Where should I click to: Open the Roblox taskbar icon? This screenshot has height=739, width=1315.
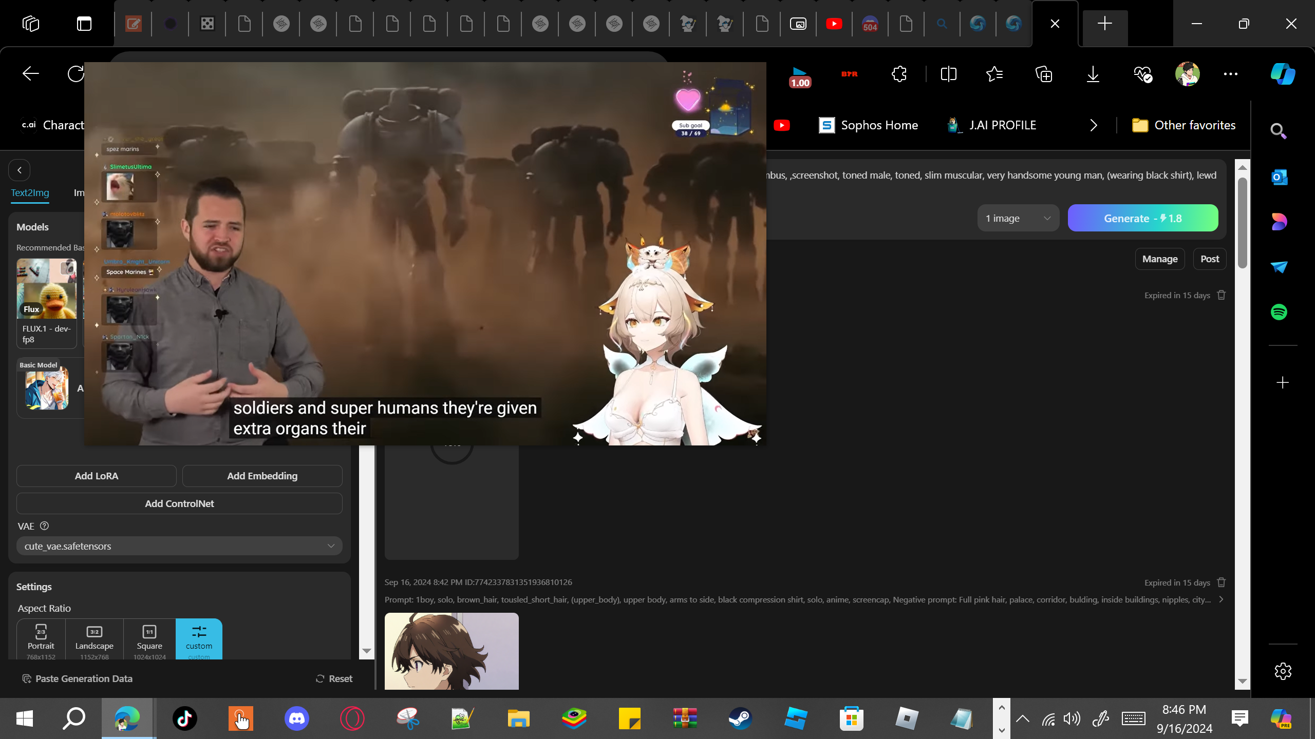(x=907, y=718)
